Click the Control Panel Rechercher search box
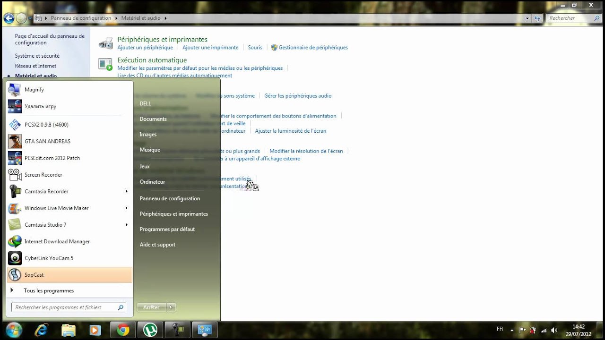Image resolution: width=605 pixels, height=340 pixels. click(x=574, y=18)
